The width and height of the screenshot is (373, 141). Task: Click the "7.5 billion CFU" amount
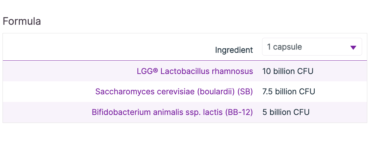289,92
